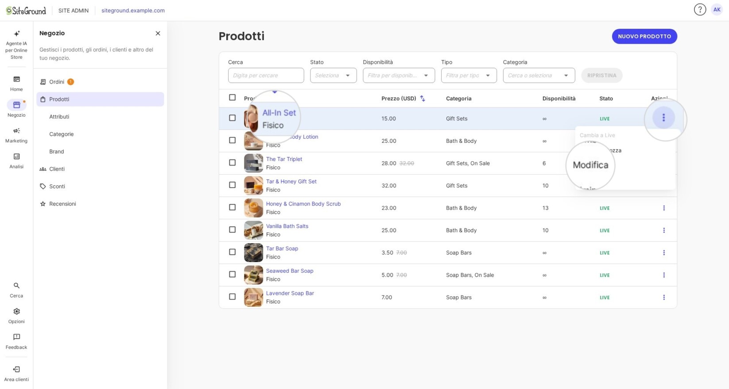The image size is (729, 389).
Task: Open actions menu for Vanilla Bath Salts
Action: [x=664, y=230]
